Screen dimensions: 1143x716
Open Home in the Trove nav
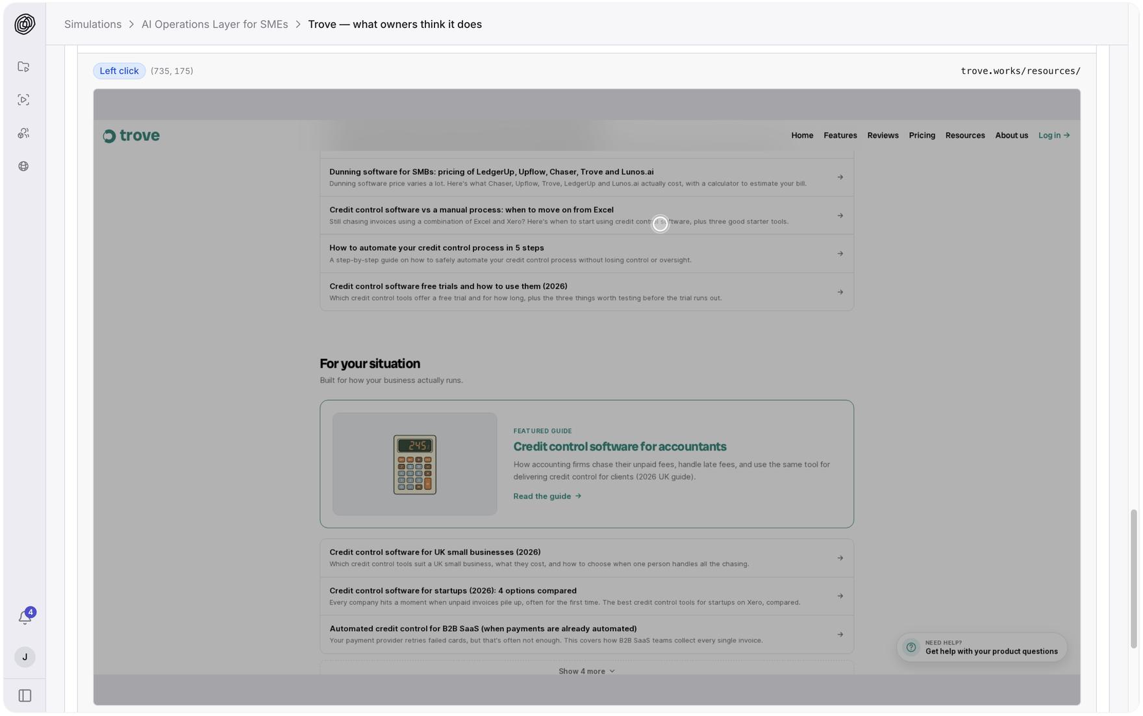(x=802, y=136)
